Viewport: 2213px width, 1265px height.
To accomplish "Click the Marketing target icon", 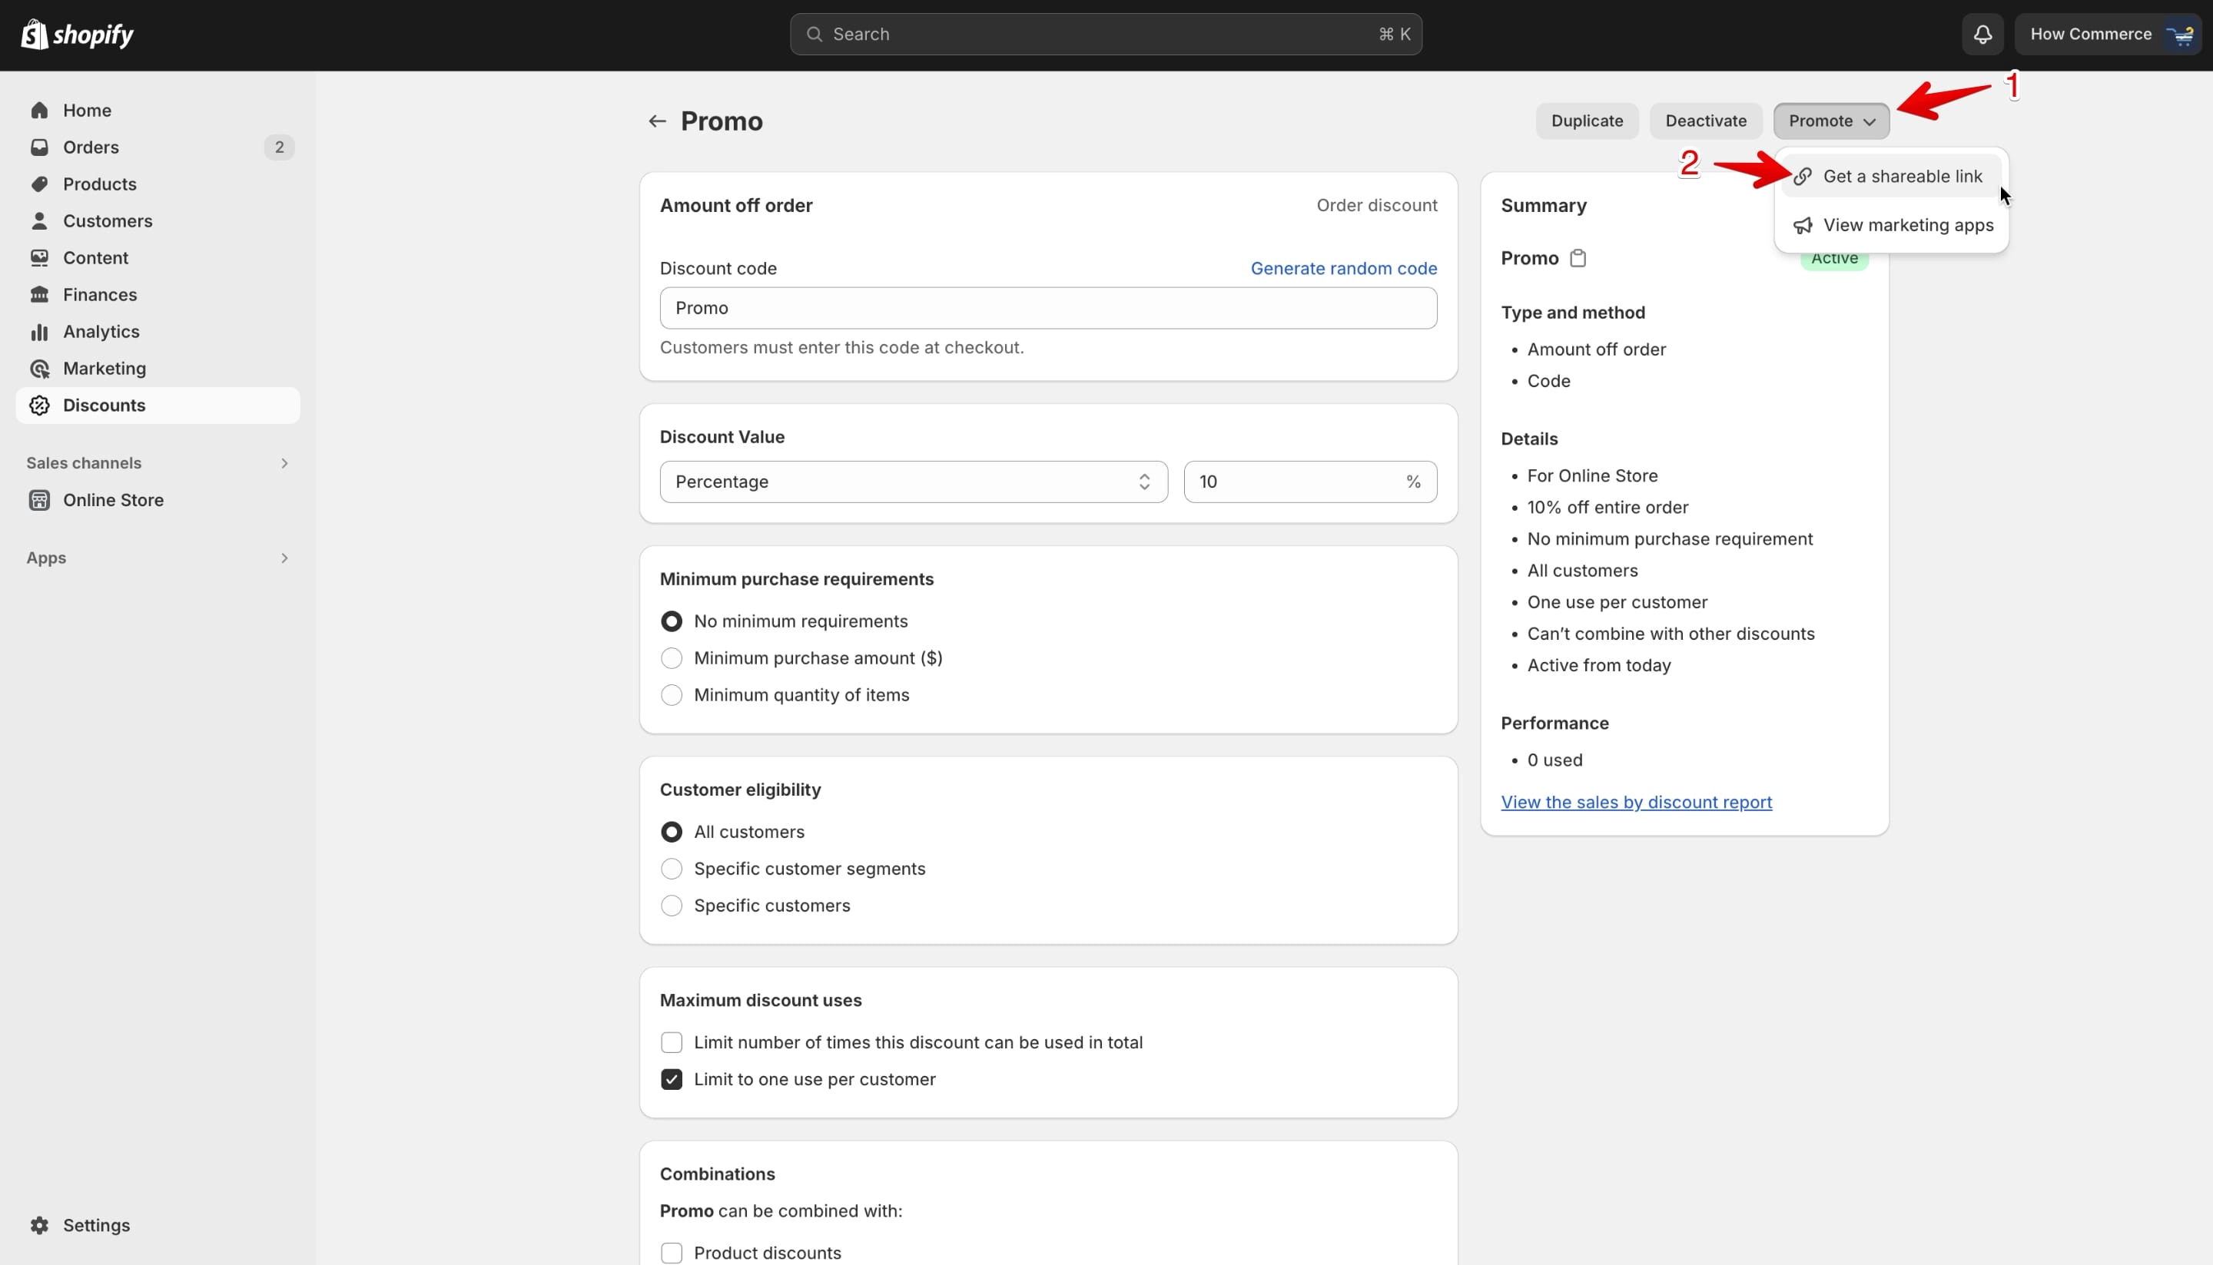I will pyautogui.click(x=39, y=369).
